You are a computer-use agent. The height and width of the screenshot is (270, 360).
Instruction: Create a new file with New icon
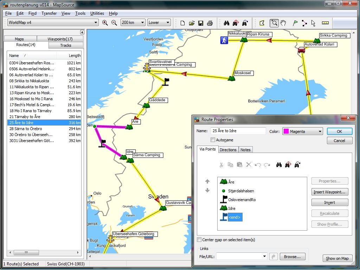coord(182,23)
